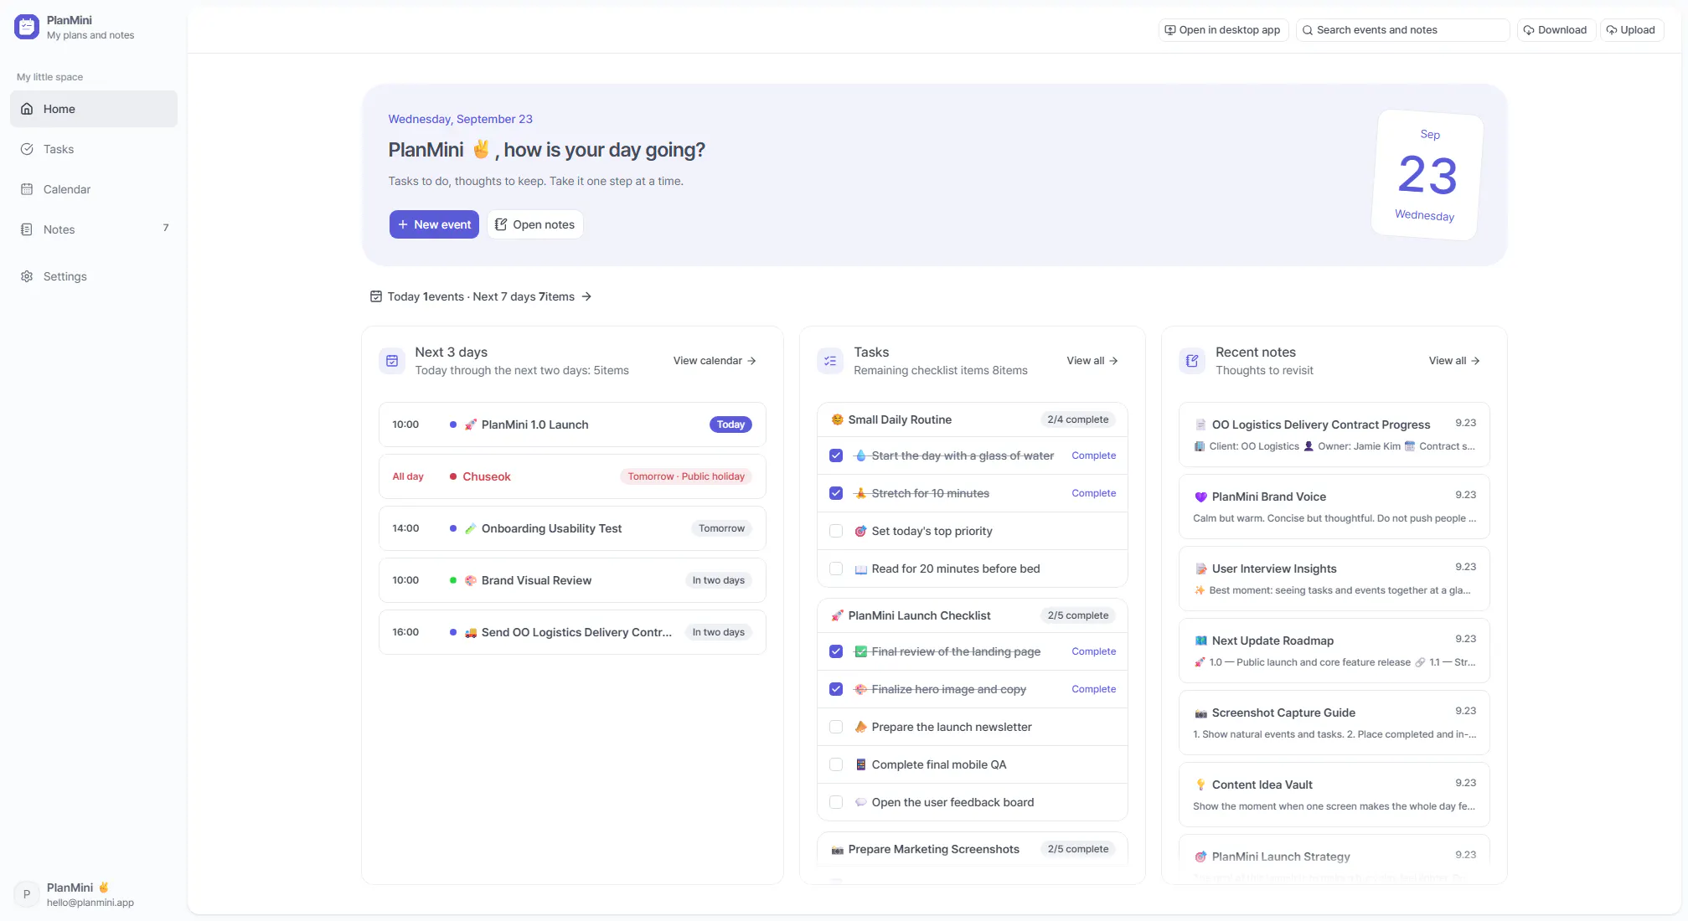Click the camera icon on Screenshot Capture Guide

(x=1200, y=713)
